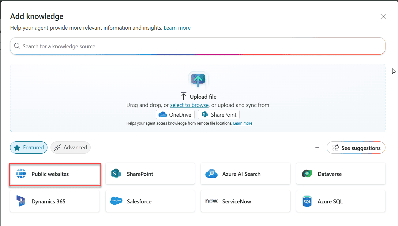The height and width of the screenshot is (226, 398).
Task: Click the upload file cloud illustration
Action: 198,79
